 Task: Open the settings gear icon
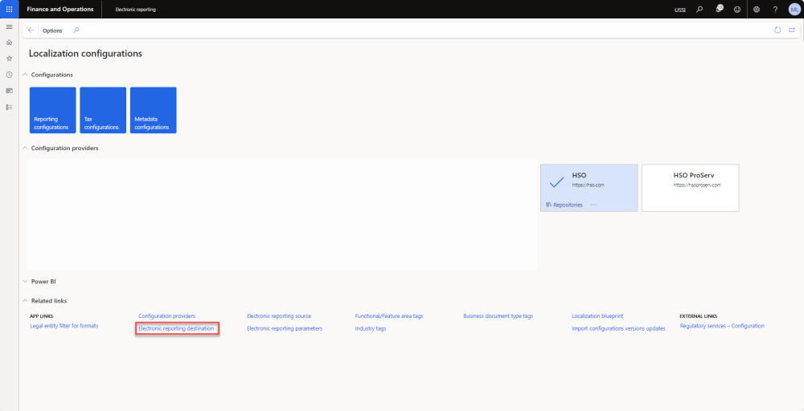click(757, 9)
